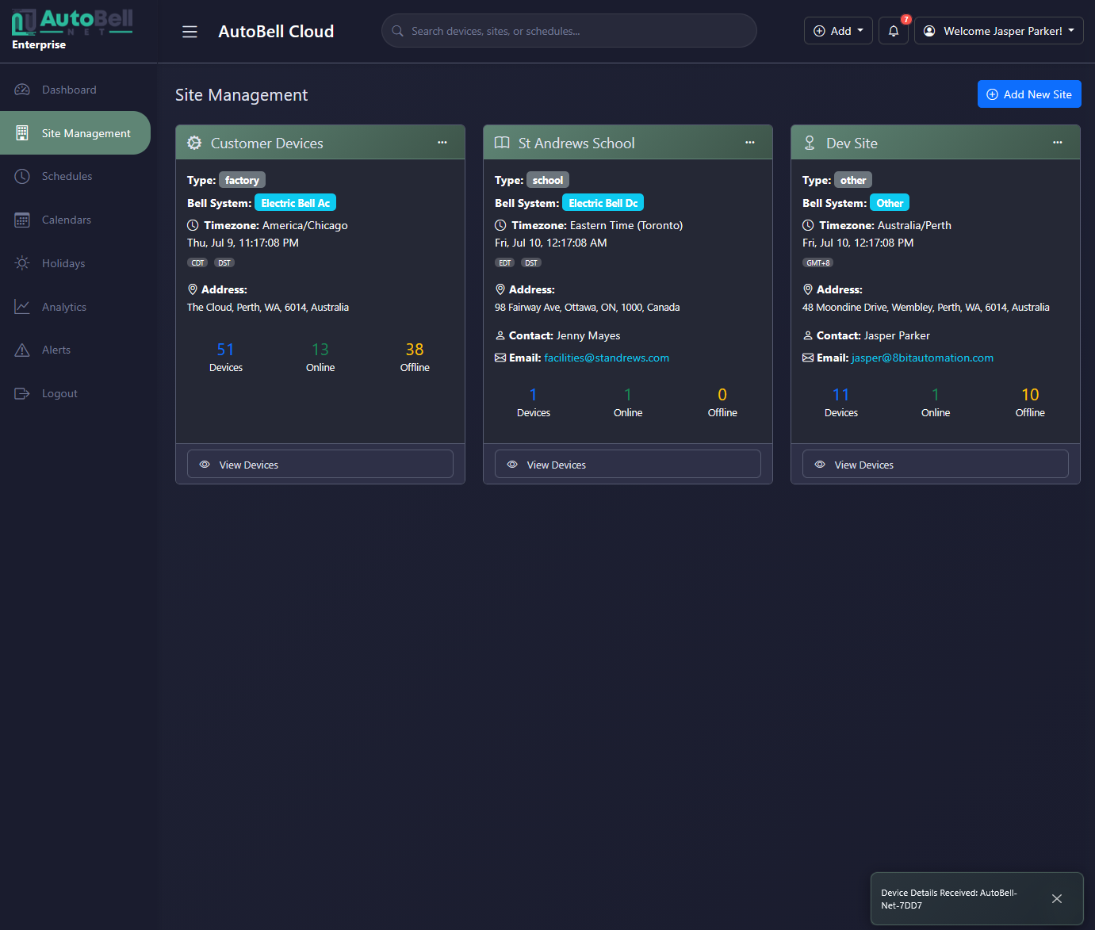Click the Schedules clock icon
1095x930 pixels.
click(x=22, y=176)
